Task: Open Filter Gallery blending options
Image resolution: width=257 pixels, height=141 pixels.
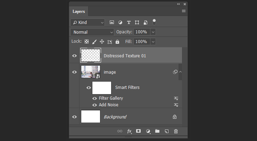Action: click(x=176, y=98)
